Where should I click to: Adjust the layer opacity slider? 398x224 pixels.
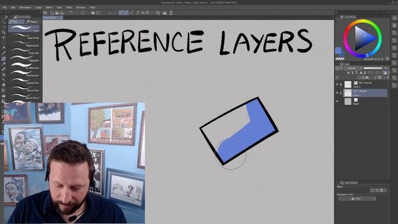[373, 68]
